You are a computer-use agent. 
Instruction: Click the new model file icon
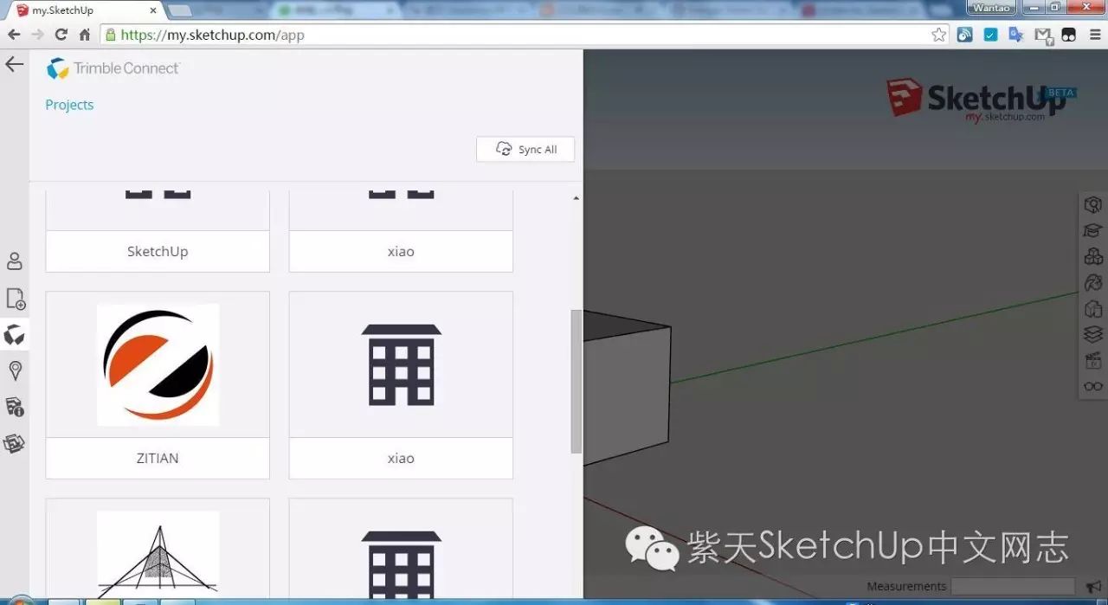16,299
